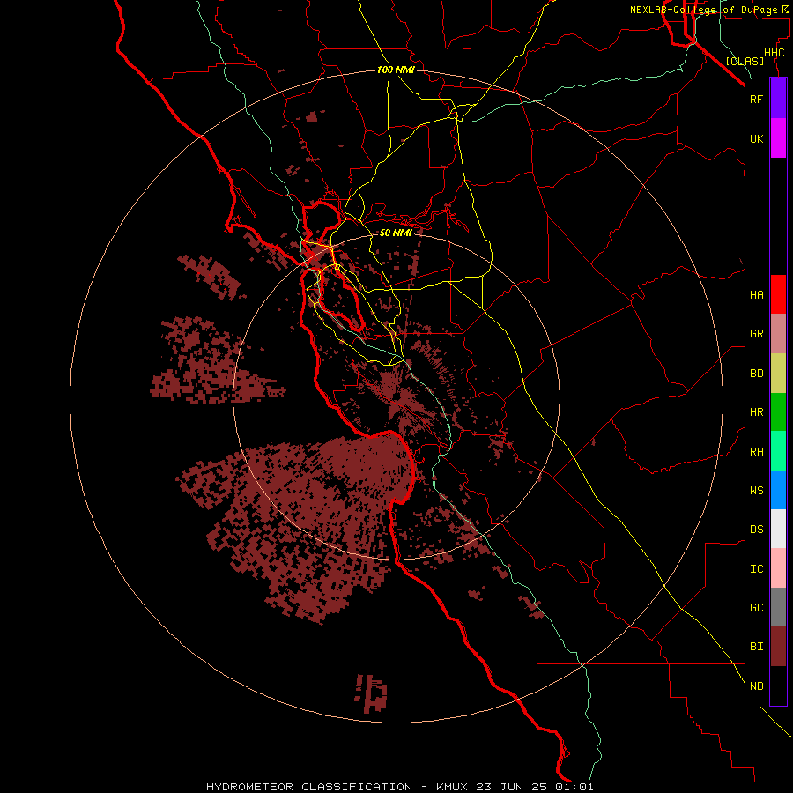Screen dimensions: 793x793
Task: Click the 'DS' legend label
Action: coord(756,530)
